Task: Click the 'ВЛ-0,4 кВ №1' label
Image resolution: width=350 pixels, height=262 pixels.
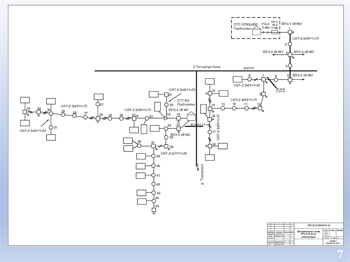Action: click(x=179, y=110)
